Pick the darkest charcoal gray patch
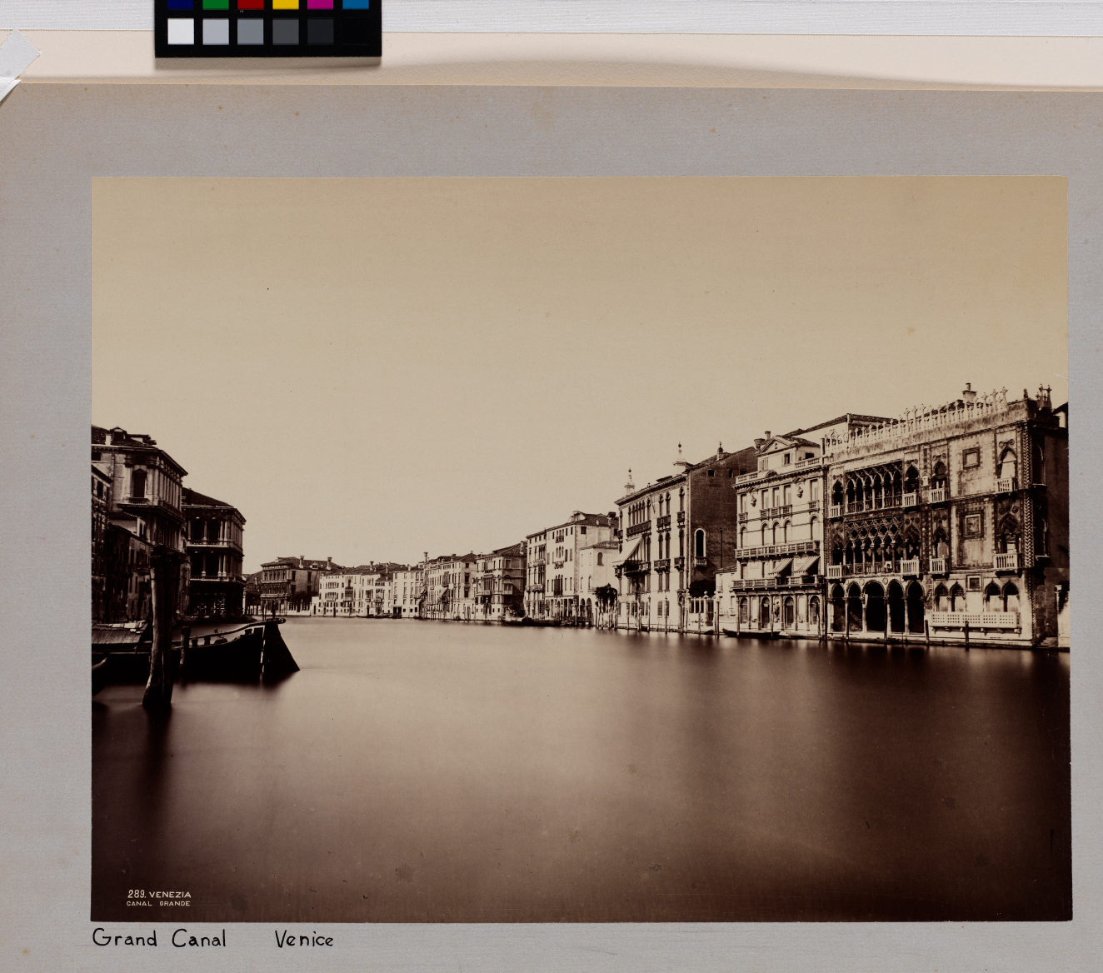 (x=320, y=32)
